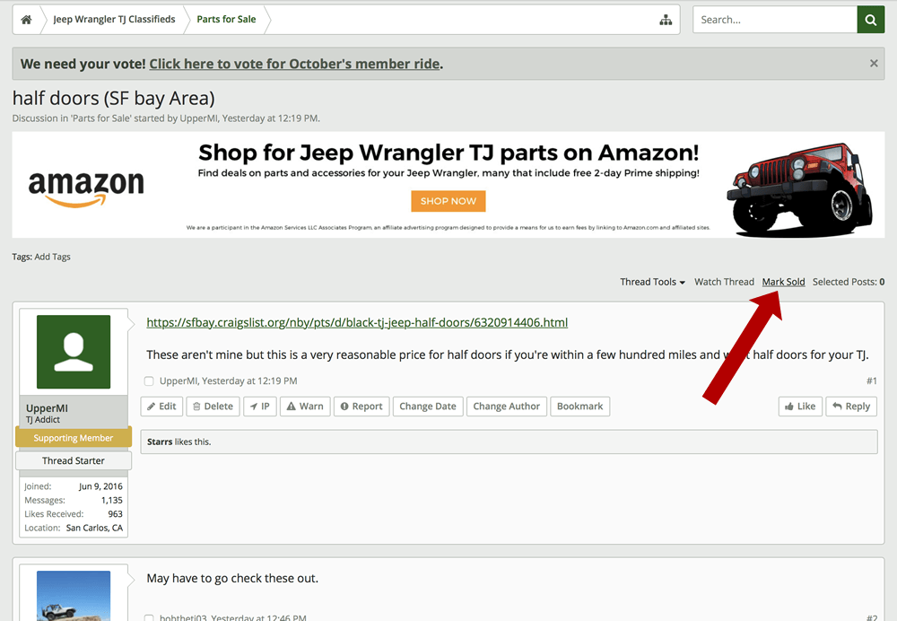Open Starrs profile from likes line
This screenshot has height=621, width=897.
(x=160, y=442)
